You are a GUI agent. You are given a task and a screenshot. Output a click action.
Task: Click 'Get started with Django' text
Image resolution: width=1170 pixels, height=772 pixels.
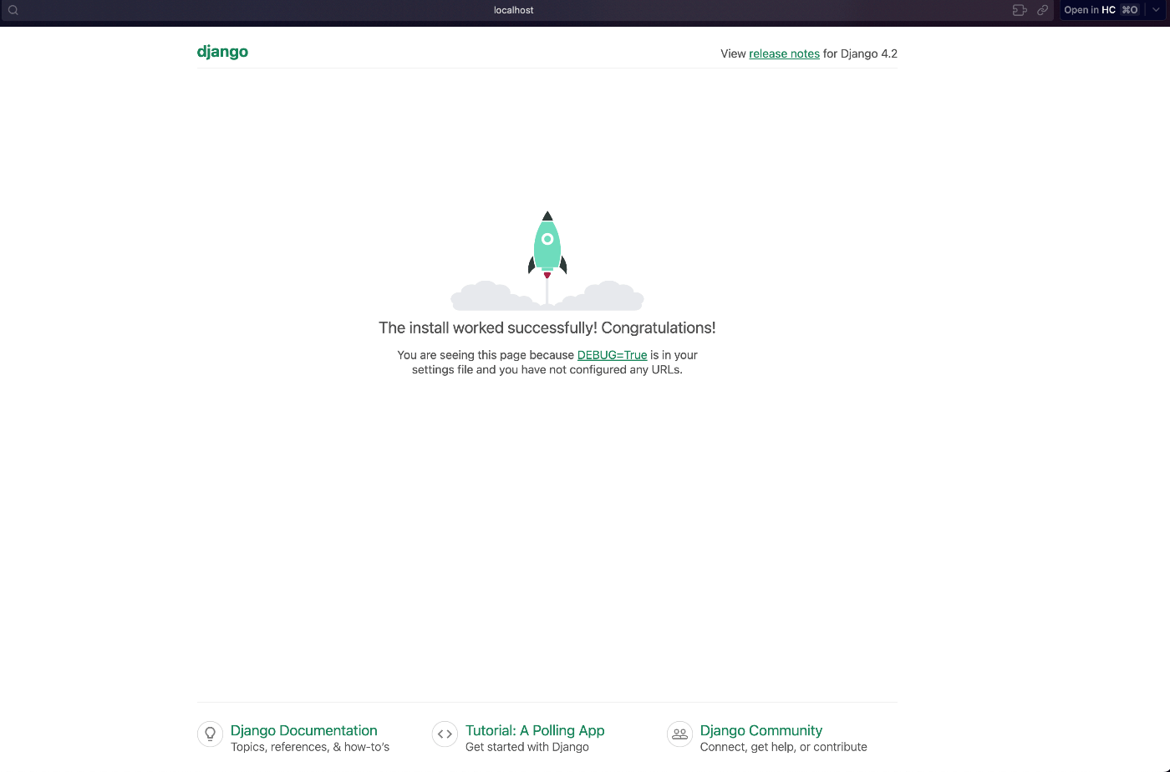pos(527,747)
